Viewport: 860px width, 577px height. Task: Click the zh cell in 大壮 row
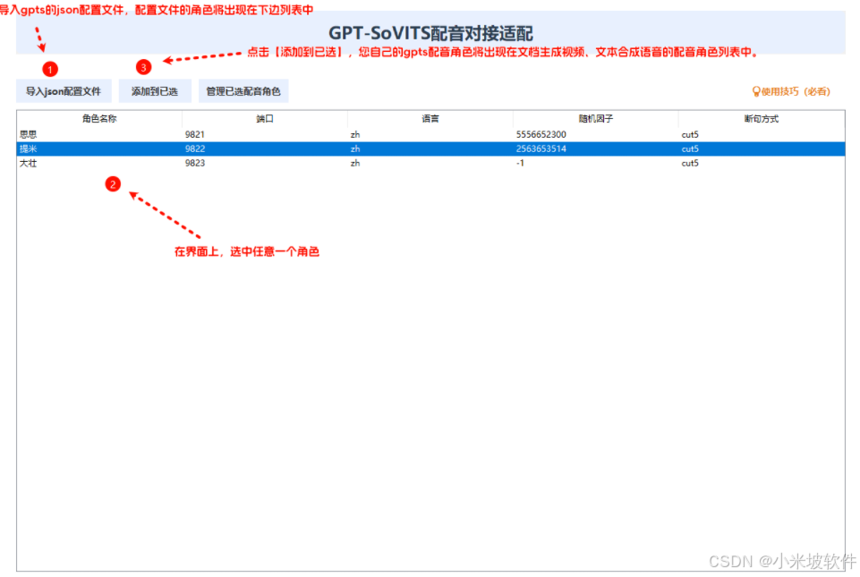[355, 163]
